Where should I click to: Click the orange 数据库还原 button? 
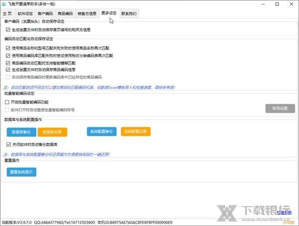point(52,132)
